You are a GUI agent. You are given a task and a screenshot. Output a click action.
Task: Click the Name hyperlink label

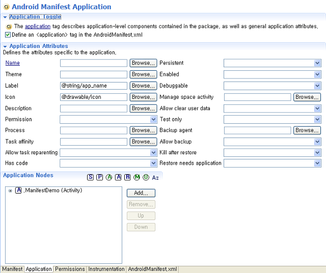click(12, 63)
